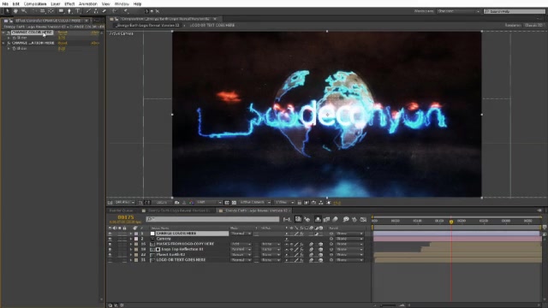This screenshot has height=308, width=548.
Task: Open the Layer menu
Action: [x=55, y=3]
